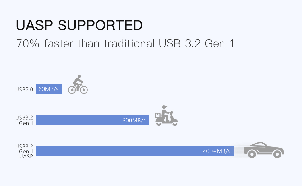302x186 pixels.
Task: Select the USB2.0 speed bar
Action: click(x=49, y=89)
